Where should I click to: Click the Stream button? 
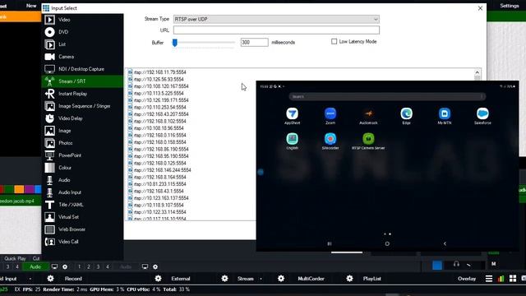245,279
